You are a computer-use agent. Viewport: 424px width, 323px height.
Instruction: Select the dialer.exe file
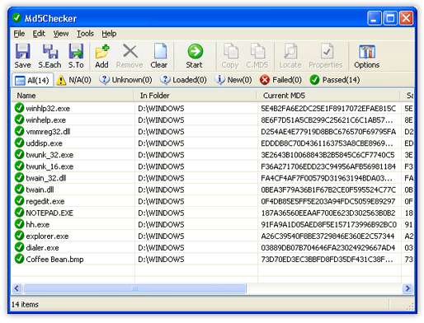42,248
